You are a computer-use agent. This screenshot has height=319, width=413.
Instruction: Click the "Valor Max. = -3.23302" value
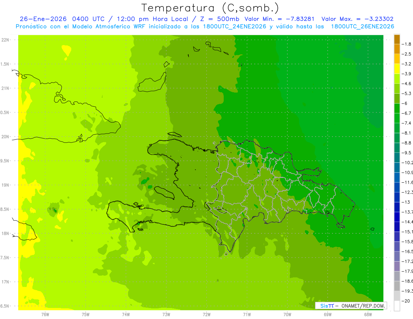357,19
